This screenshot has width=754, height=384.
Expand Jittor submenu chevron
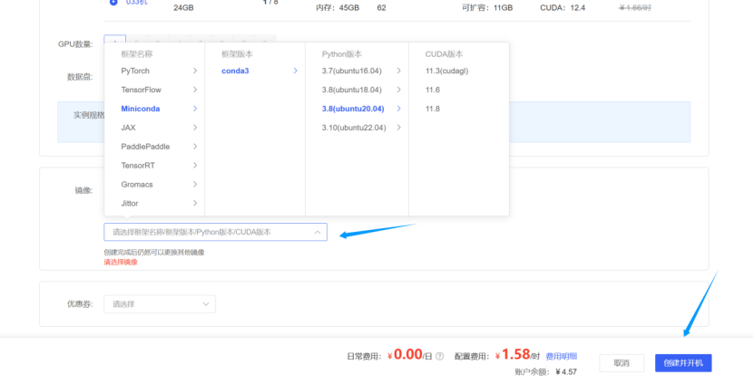[x=195, y=204]
